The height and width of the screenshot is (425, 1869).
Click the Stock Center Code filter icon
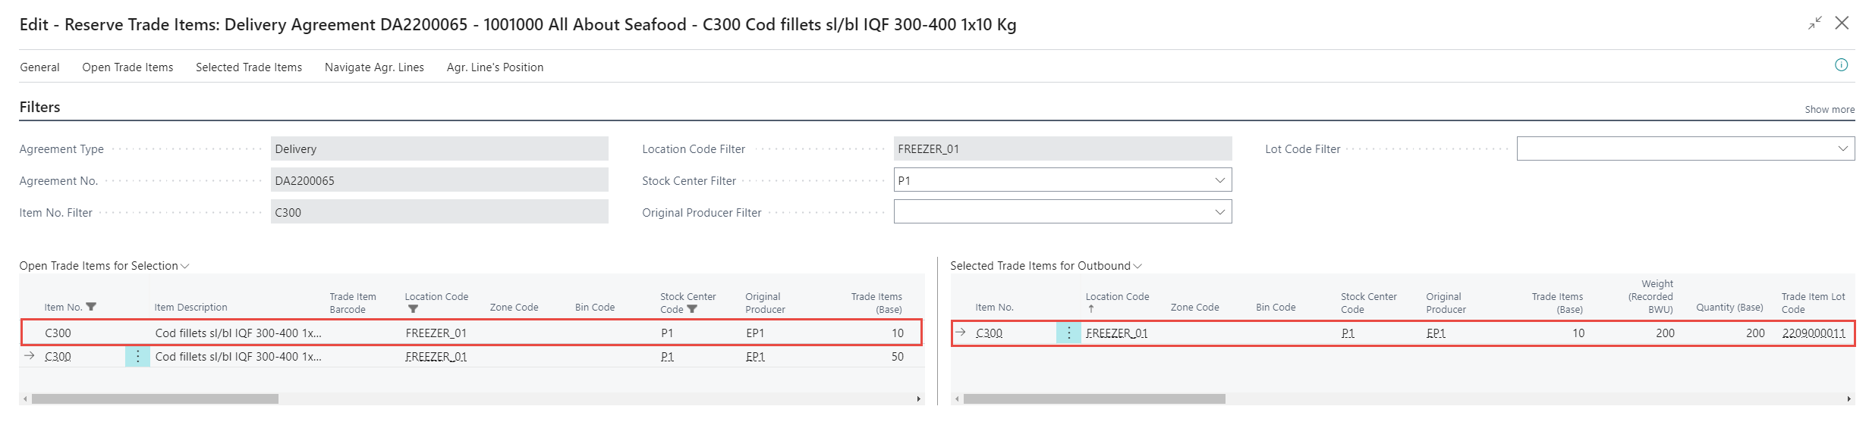(x=692, y=309)
